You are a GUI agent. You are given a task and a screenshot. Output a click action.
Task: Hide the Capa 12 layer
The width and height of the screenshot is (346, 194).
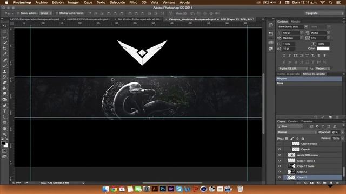pyautogui.click(x=280, y=172)
